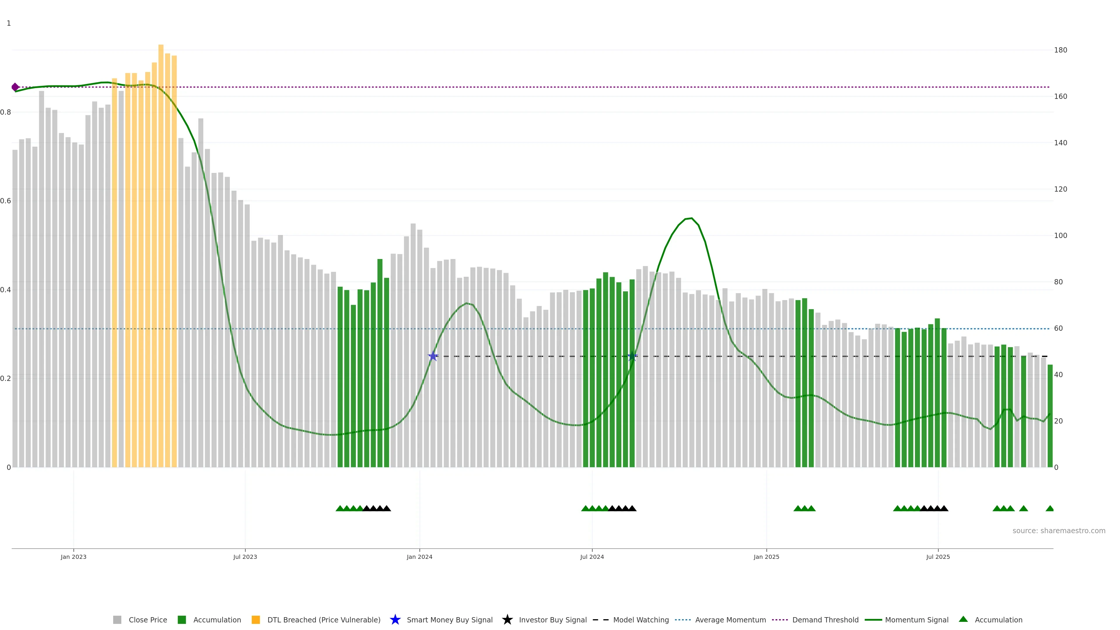
Task: Click the blue star near Jan 2024
Action: coord(433,356)
